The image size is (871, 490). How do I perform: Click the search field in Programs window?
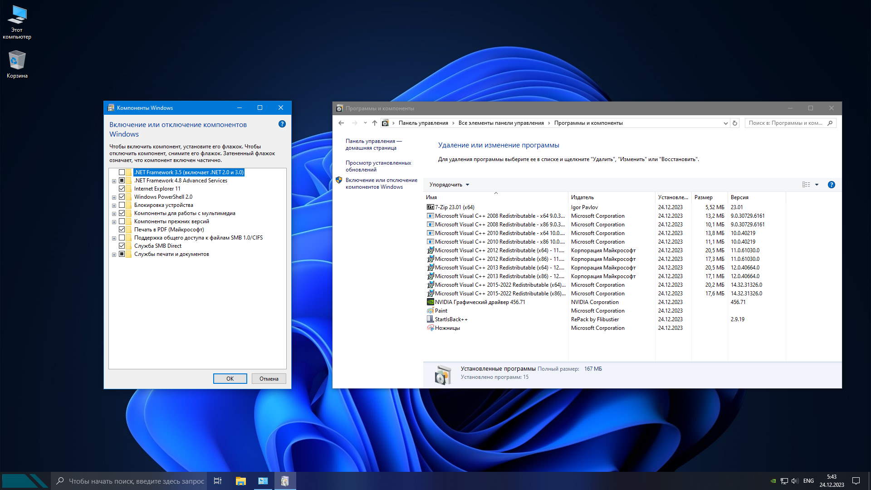tap(786, 123)
